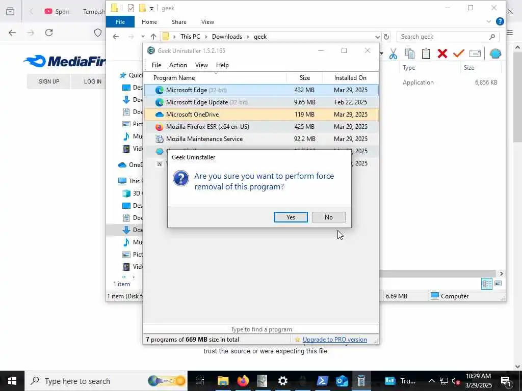
Task: Click Downloads in the address breadcrumb
Action: coord(227,37)
